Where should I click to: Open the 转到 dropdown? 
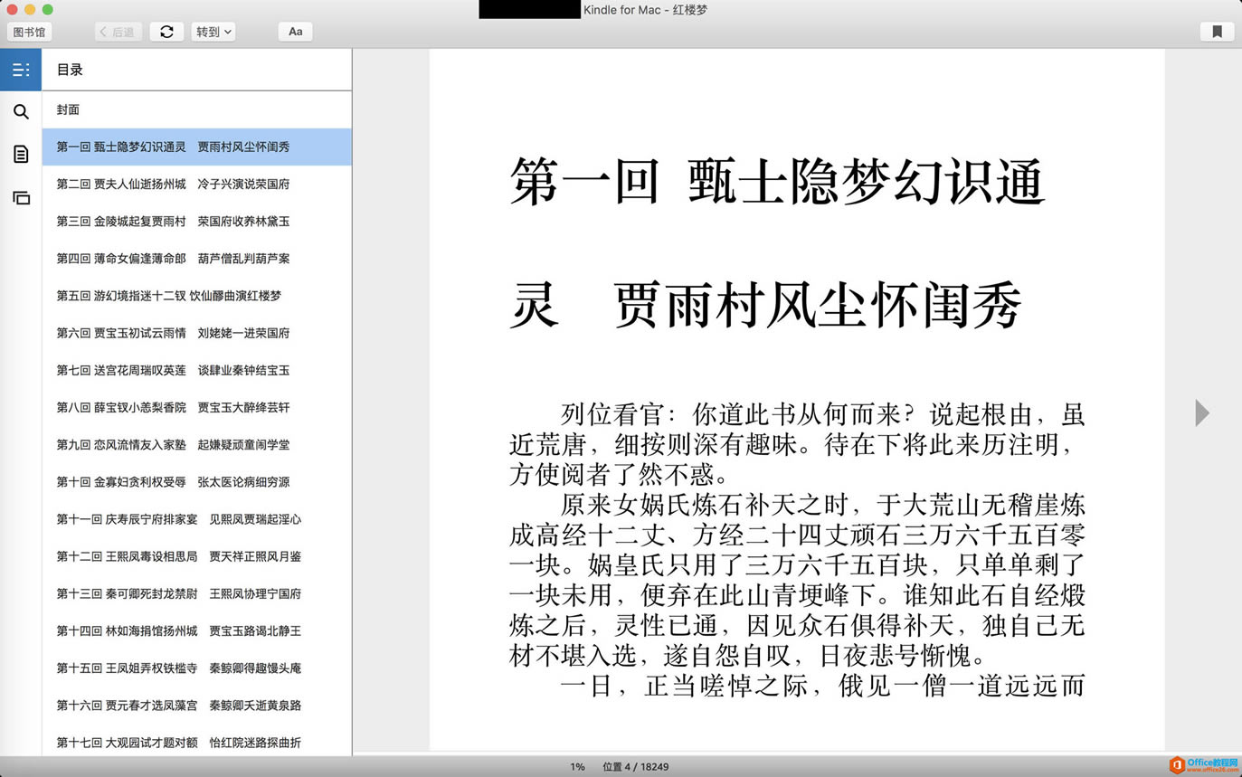(x=213, y=31)
